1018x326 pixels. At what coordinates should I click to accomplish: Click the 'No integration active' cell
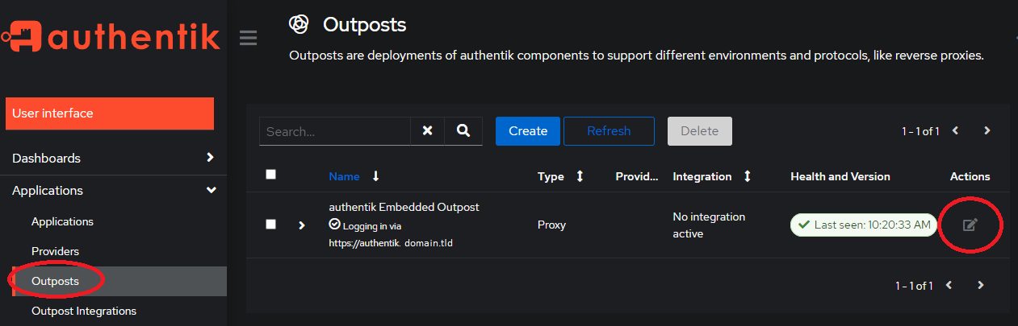pos(710,225)
